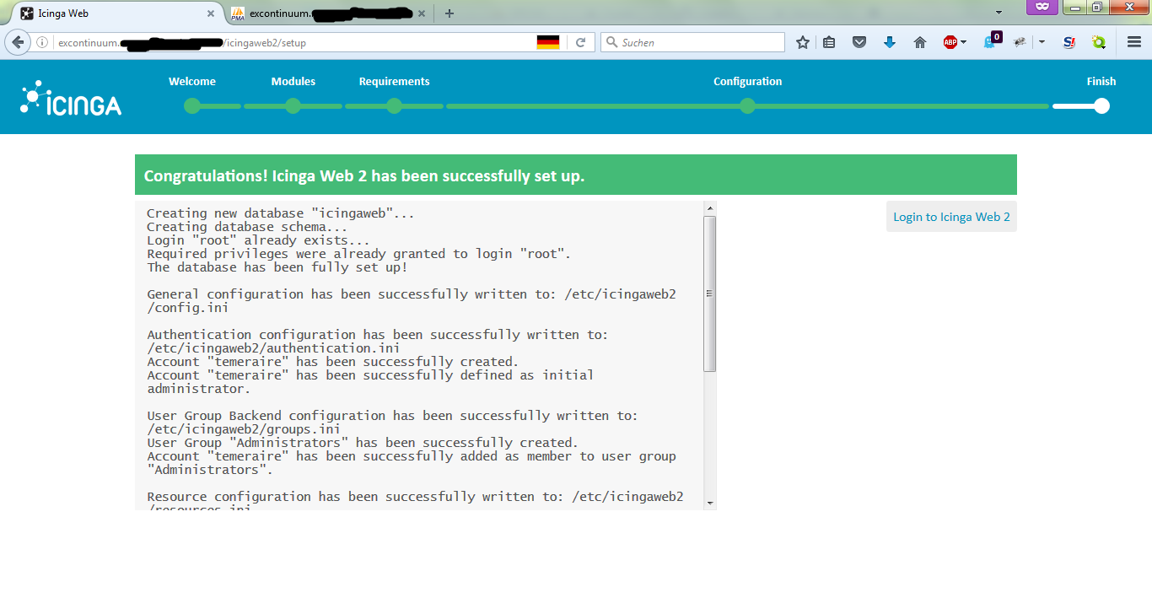1152x614 pixels.
Task: Click the Configuration progress circle marker
Action: pos(747,106)
